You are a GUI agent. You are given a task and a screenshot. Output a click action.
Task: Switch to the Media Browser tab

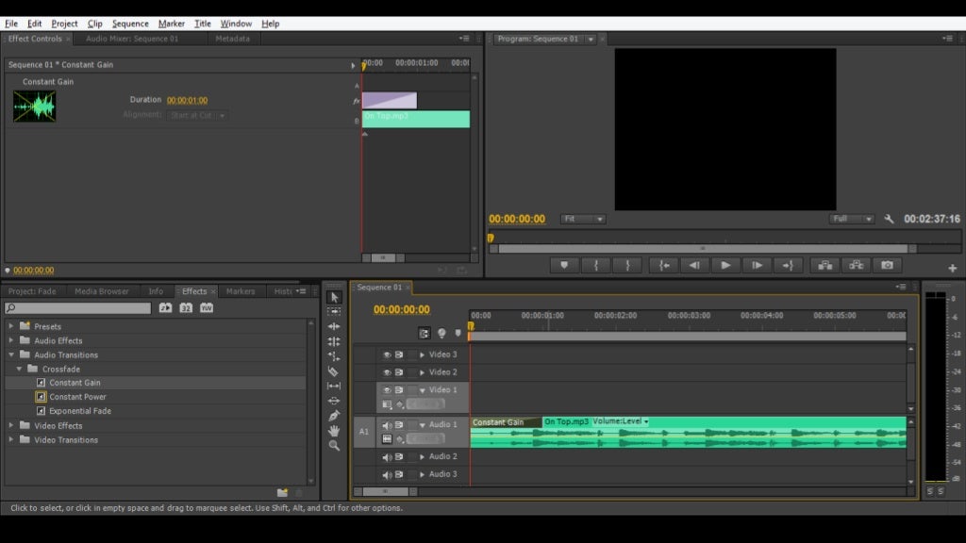(102, 291)
